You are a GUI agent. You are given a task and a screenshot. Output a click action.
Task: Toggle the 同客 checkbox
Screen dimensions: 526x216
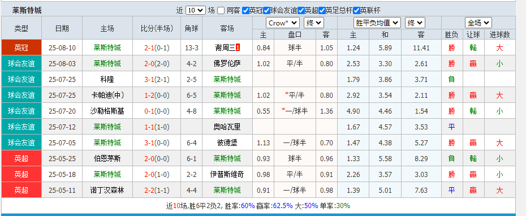(221, 10)
